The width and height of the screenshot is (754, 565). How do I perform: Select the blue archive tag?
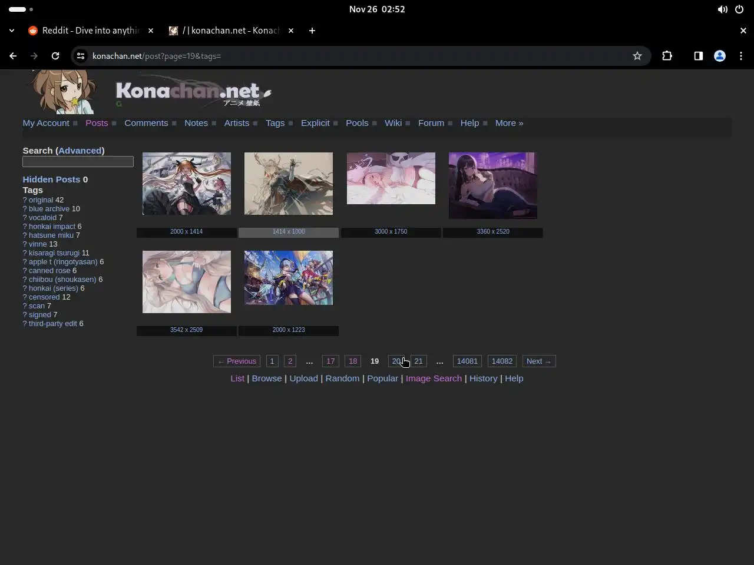click(49, 209)
